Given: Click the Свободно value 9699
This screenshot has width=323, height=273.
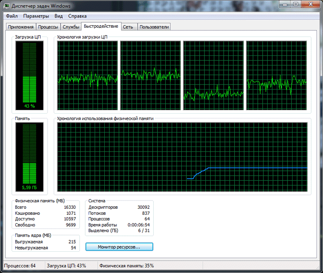Looking at the screenshot, I should point(71,225).
